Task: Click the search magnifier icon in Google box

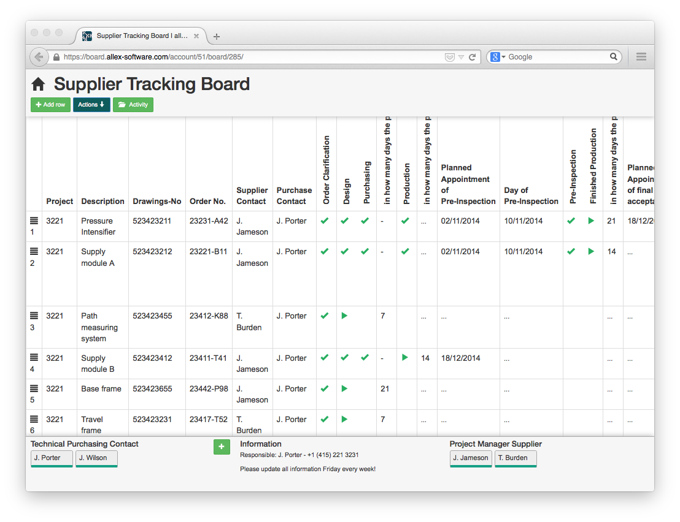Action: click(x=613, y=56)
